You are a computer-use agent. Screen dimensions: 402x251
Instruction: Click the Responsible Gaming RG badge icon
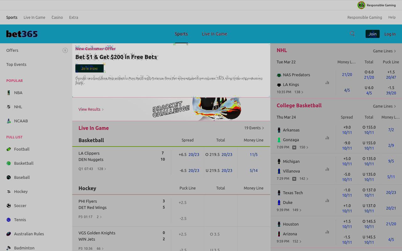(361, 5)
